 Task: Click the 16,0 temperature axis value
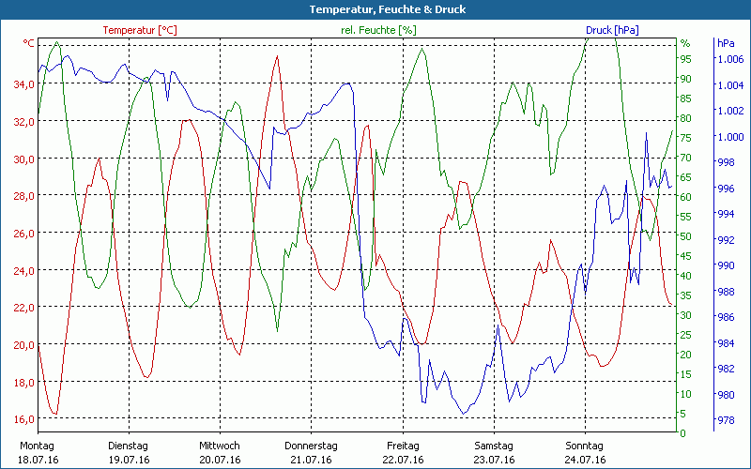tap(23, 419)
